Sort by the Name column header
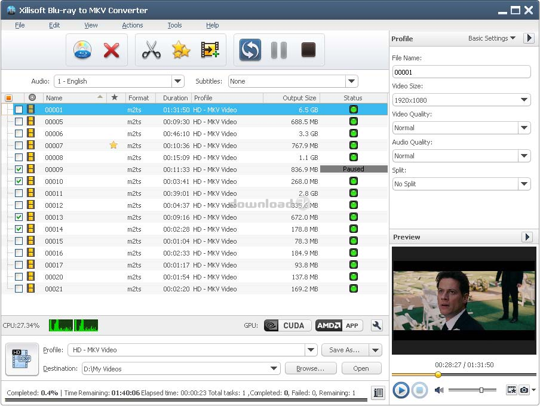The height and width of the screenshot is (406, 540). (x=75, y=98)
